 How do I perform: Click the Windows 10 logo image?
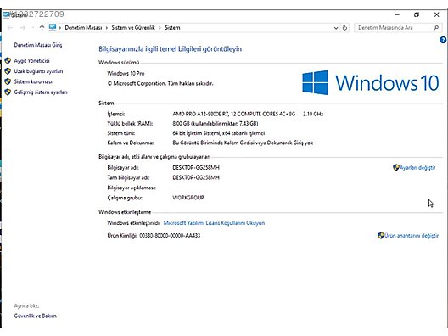(370, 82)
